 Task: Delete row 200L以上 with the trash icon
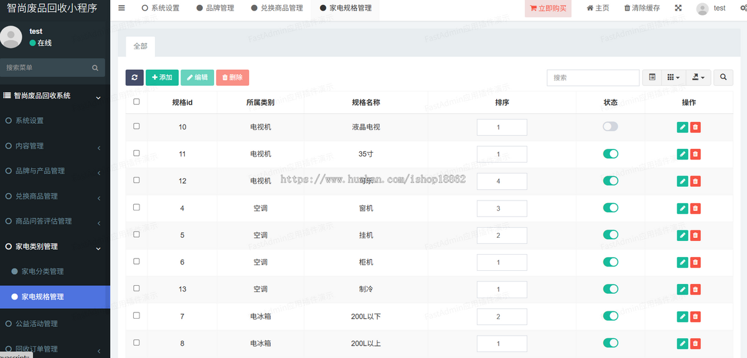(695, 344)
